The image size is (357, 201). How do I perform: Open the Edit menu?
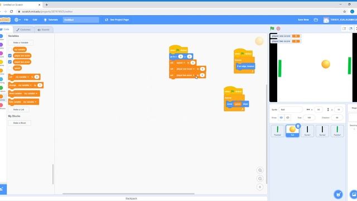[x=35, y=20]
